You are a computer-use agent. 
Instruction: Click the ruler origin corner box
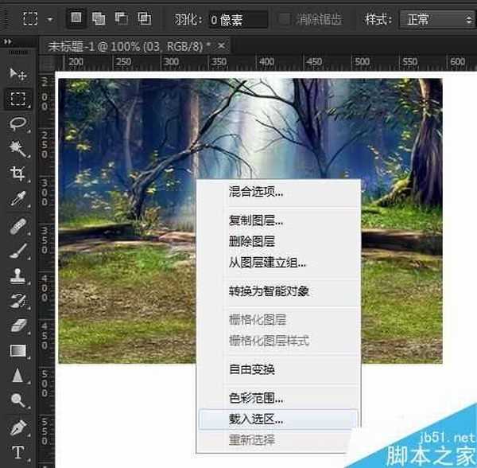coord(47,63)
